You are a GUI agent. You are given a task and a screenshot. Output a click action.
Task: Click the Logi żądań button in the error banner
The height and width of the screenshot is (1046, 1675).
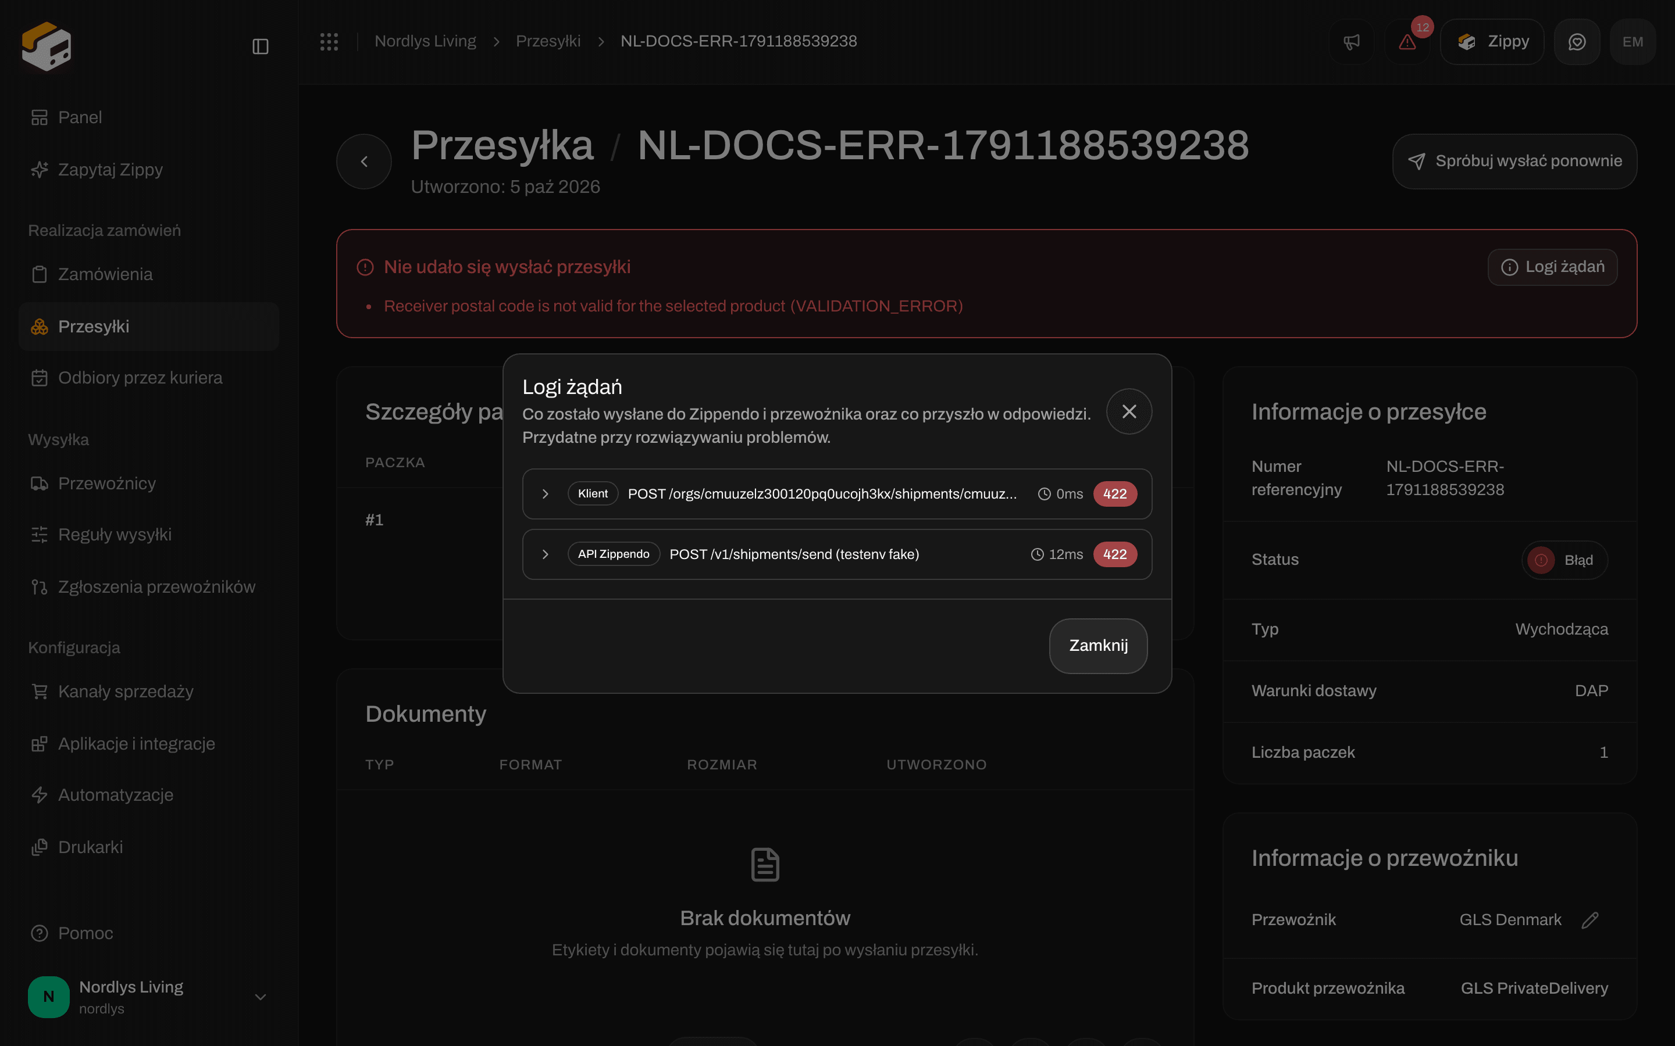point(1552,267)
